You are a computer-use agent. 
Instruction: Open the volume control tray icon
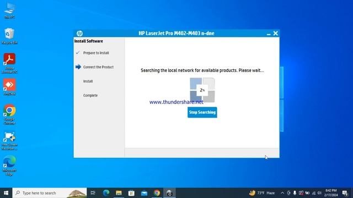point(319,193)
